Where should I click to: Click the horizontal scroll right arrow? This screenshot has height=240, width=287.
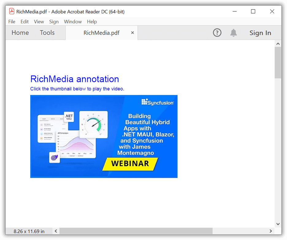point(271,231)
